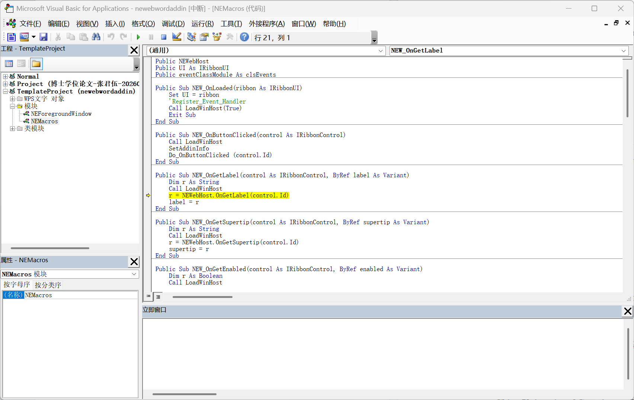Click the View Code icon in project panel

point(9,64)
